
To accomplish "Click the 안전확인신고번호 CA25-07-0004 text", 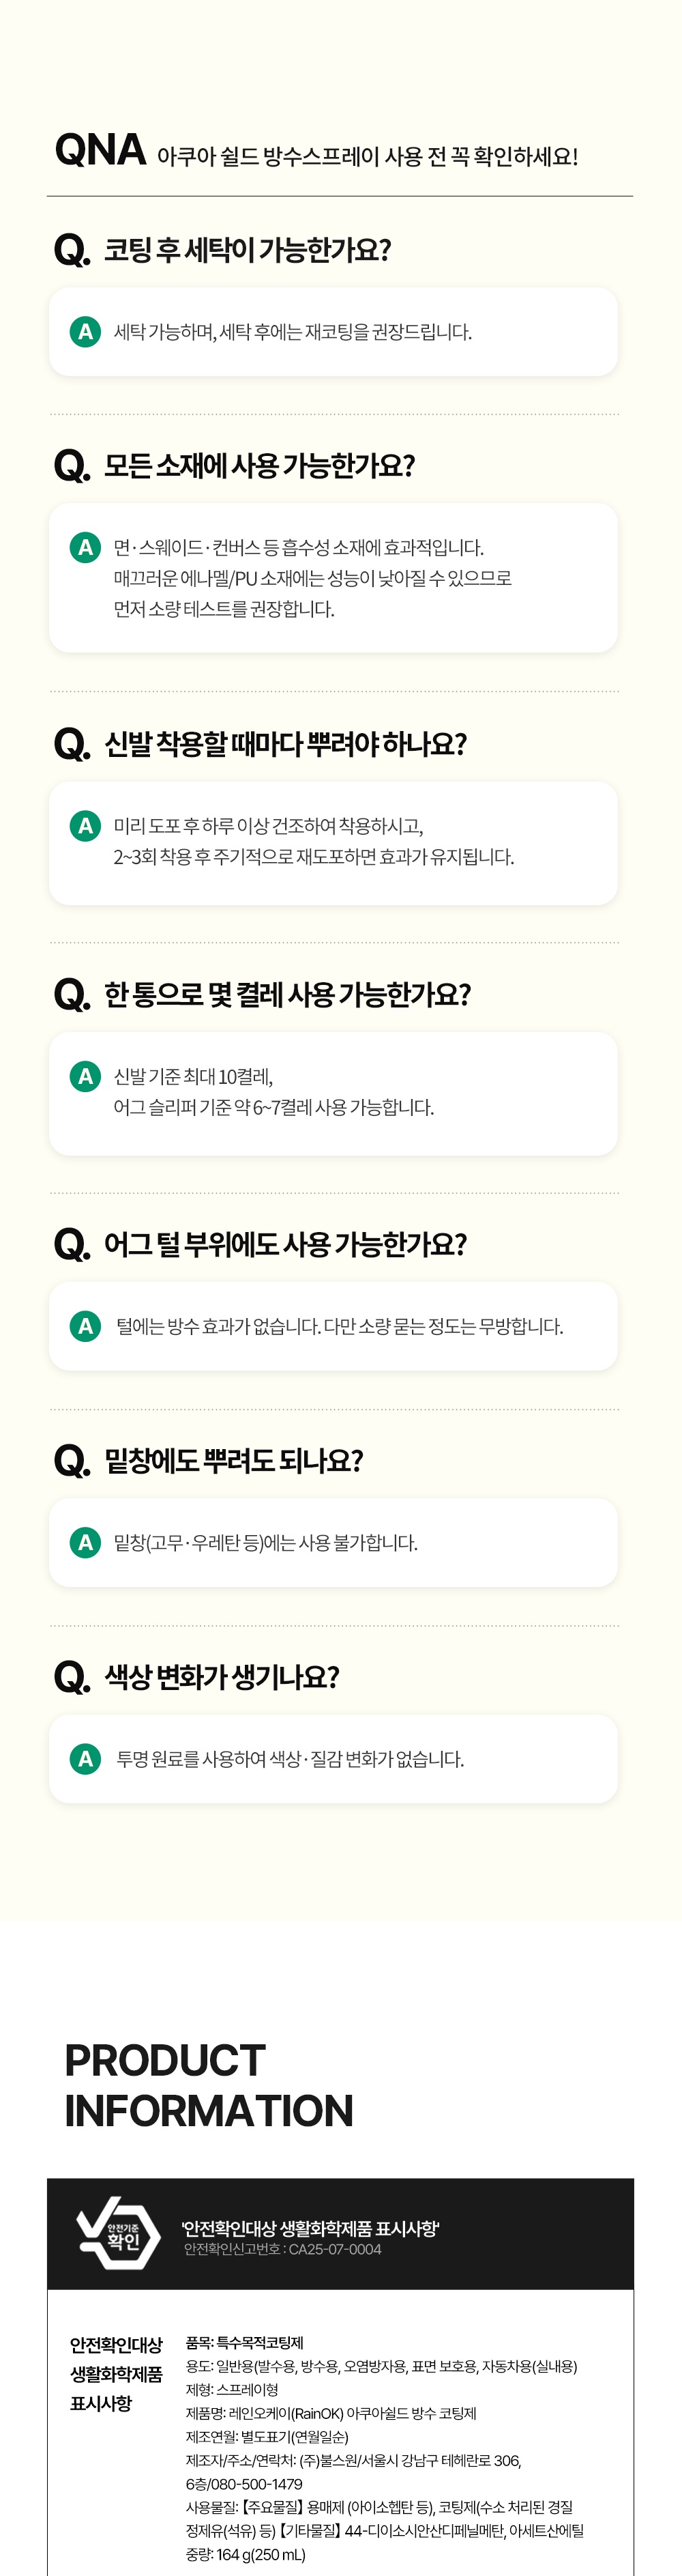I will click(x=282, y=2249).
